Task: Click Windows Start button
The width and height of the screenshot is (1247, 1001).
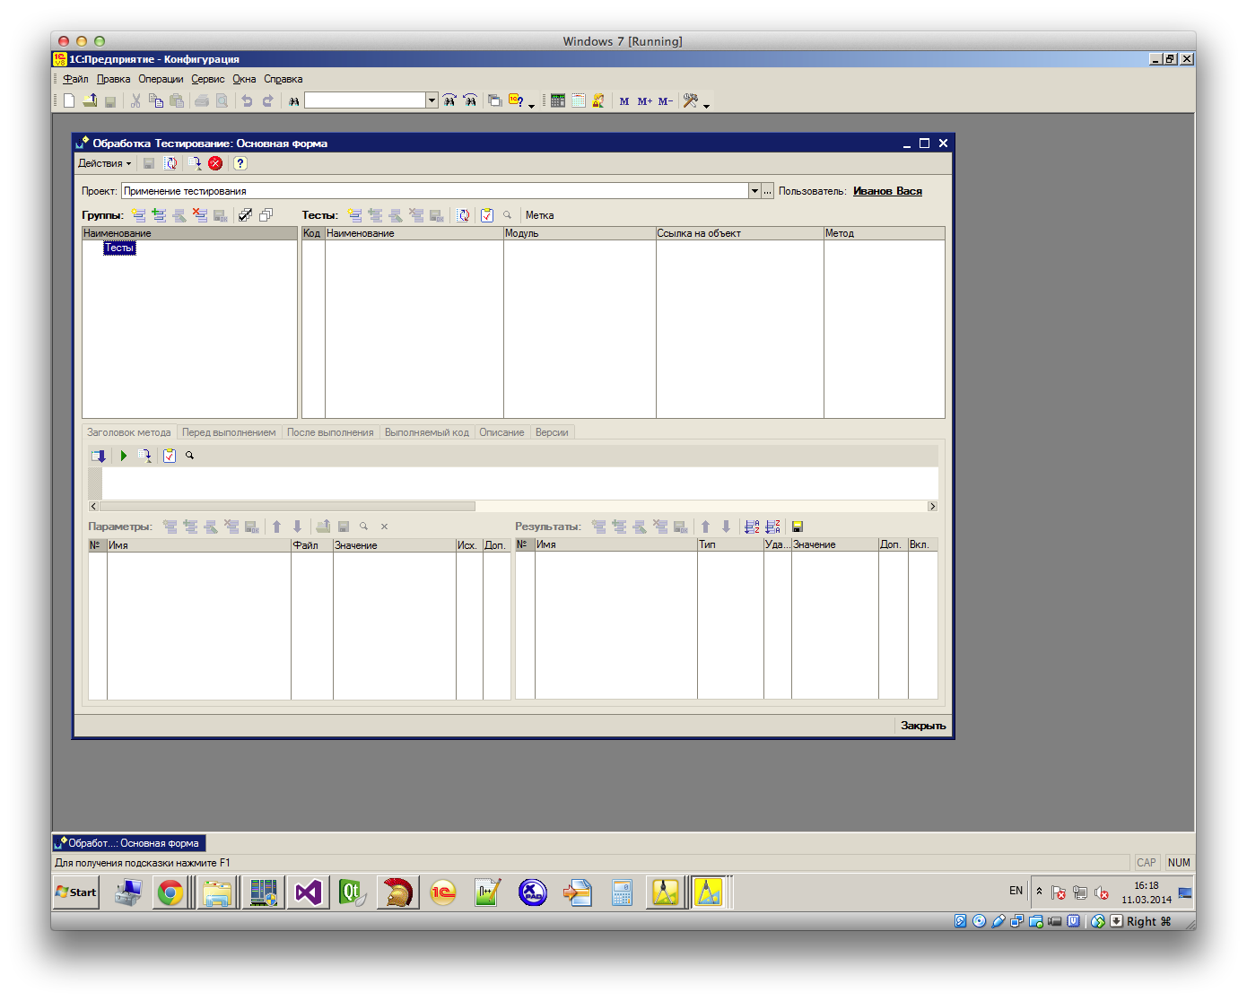Action: pos(76,892)
